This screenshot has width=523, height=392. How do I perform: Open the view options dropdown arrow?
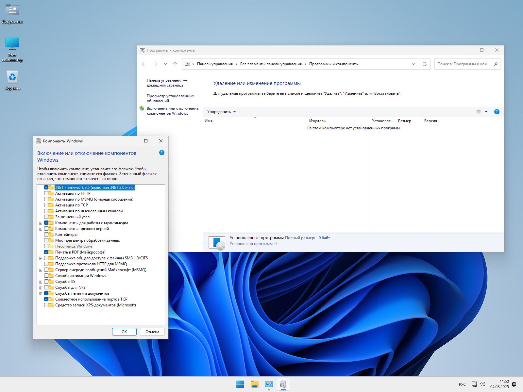click(x=486, y=112)
